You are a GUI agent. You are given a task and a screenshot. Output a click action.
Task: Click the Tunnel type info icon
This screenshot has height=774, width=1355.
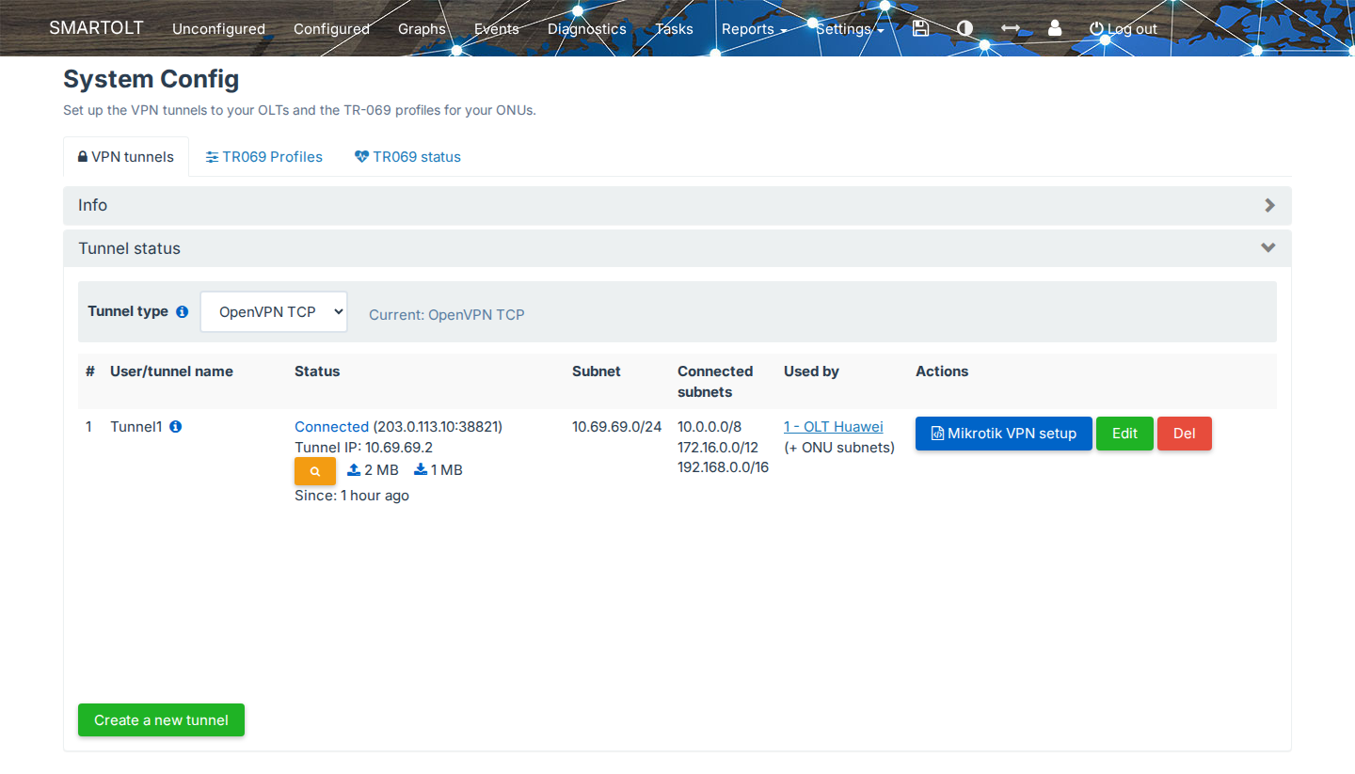coord(182,311)
